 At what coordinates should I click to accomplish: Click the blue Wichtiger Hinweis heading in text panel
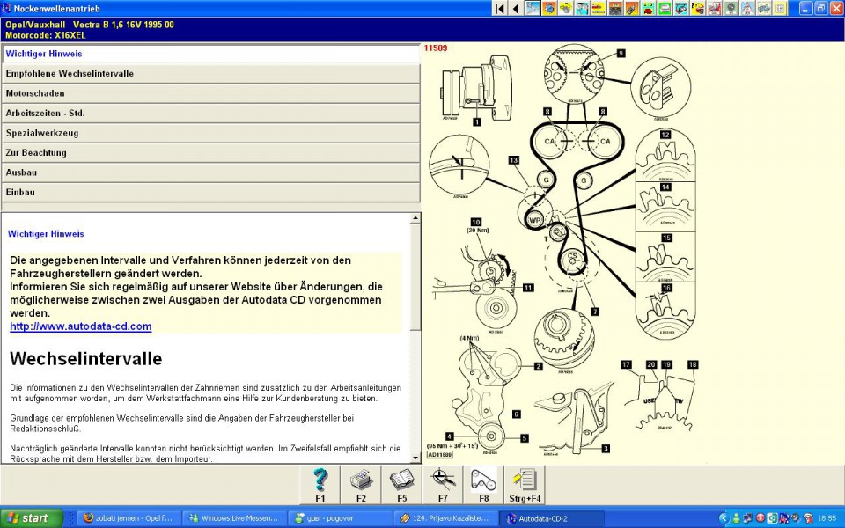coord(46,234)
